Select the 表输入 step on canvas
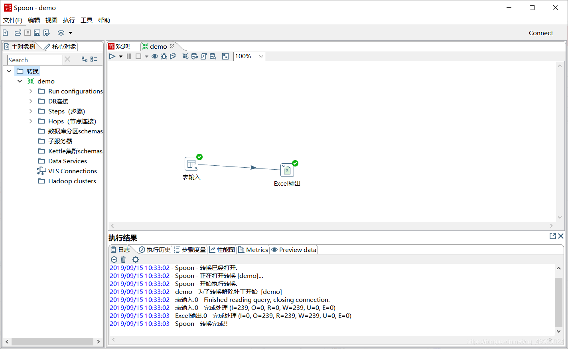This screenshot has height=349, width=568. coord(191,164)
